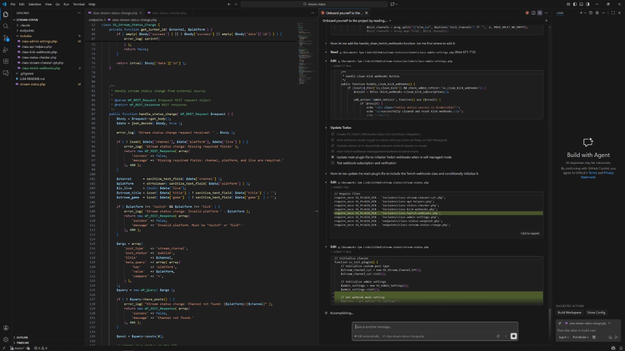Focus 'Describe what to build next' input

coord(588,331)
